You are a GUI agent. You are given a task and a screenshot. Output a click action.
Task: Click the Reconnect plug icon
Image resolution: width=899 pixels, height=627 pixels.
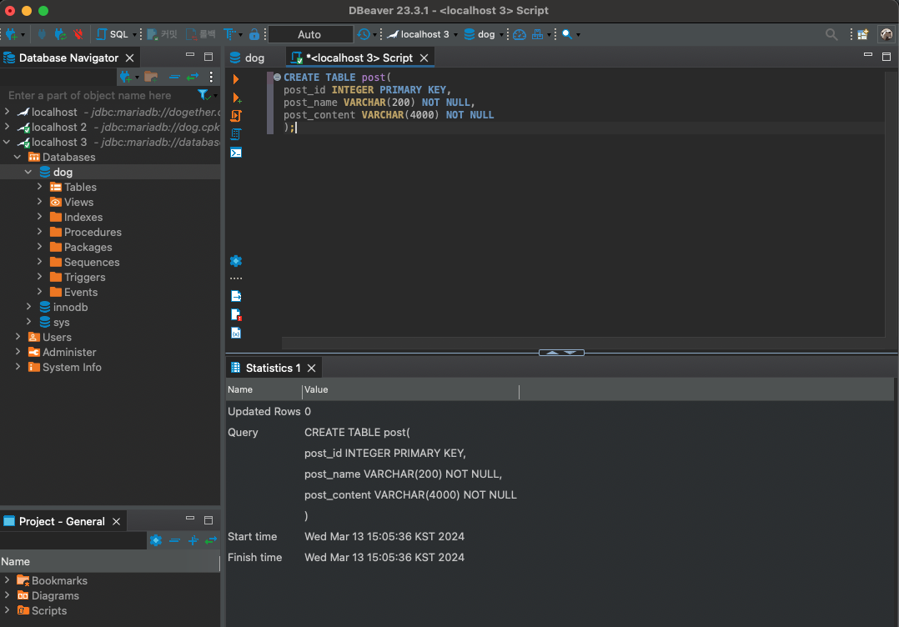60,34
